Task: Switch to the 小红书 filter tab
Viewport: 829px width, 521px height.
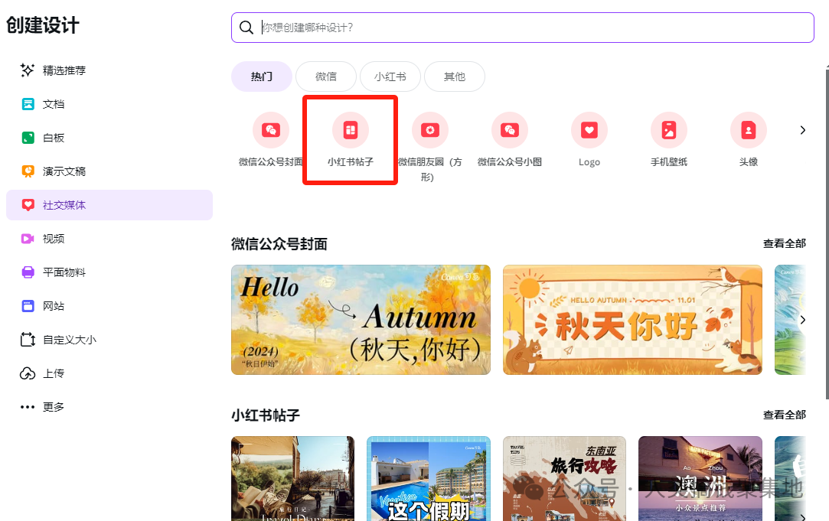Action: [390, 77]
